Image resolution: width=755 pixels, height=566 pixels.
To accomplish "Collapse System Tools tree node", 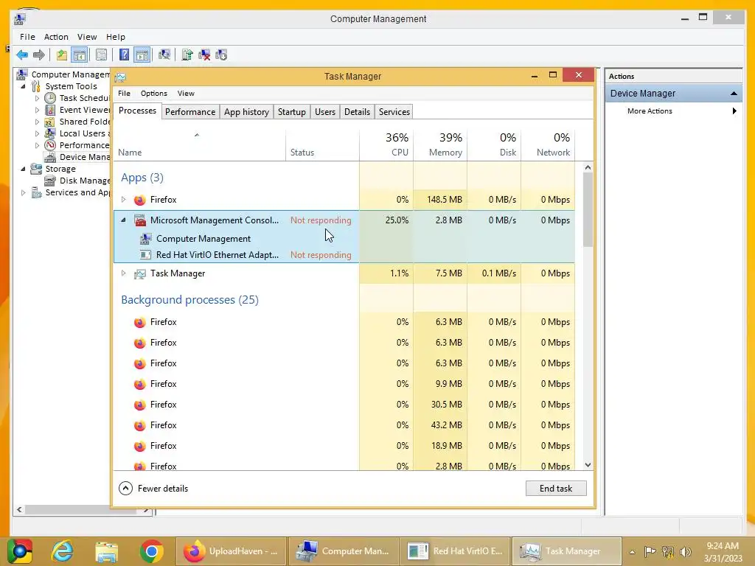I will [23, 87].
